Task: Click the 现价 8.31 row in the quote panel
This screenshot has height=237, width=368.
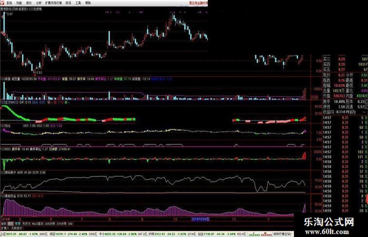Action: [x=334, y=75]
